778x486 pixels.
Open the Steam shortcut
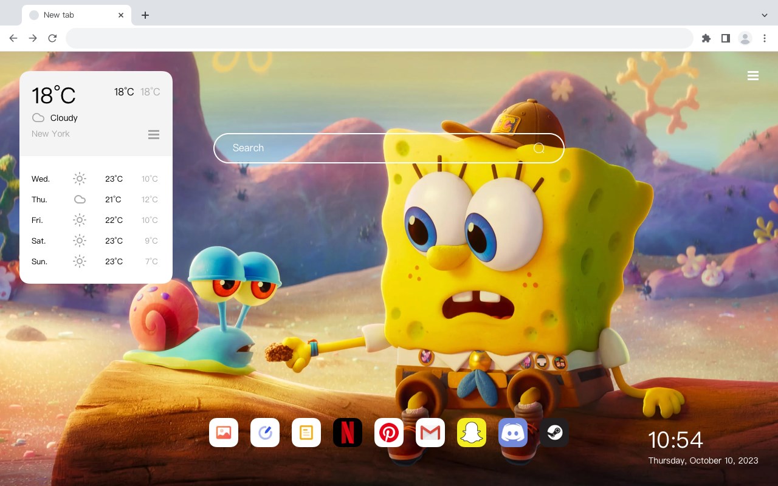click(x=554, y=433)
